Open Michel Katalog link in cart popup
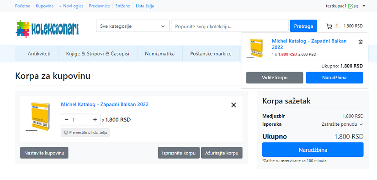377x180 pixels. pyautogui.click(x=309, y=44)
